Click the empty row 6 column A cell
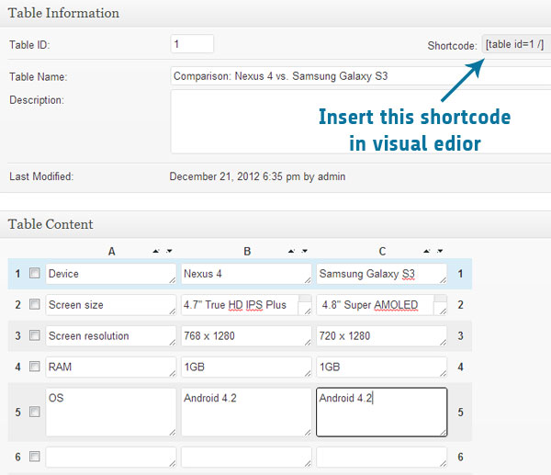This screenshot has height=475, width=551. click(111, 457)
